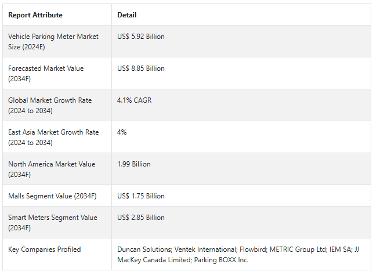Click the US$ 2.85 Billion value
This screenshot has width=373, height=275.
(141, 218)
